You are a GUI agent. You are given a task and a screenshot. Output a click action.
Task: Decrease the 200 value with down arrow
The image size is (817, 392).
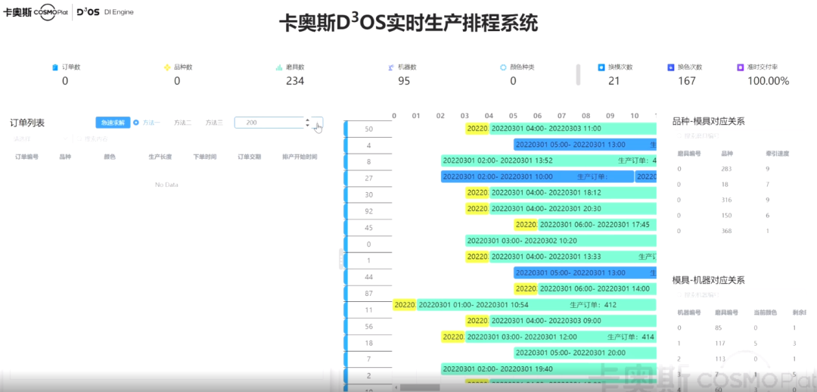tap(307, 125)
